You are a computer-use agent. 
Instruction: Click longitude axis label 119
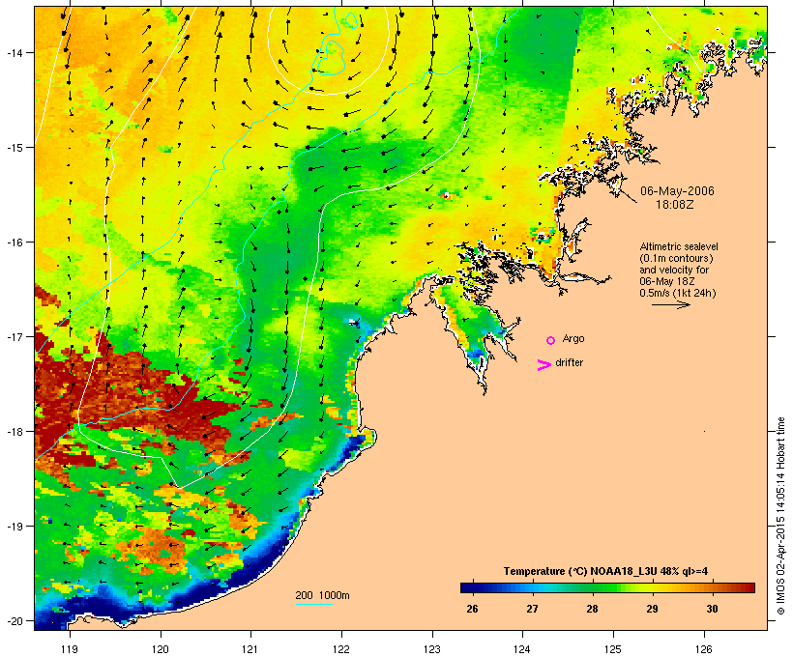pyautogui.click(x=70, y=649)
